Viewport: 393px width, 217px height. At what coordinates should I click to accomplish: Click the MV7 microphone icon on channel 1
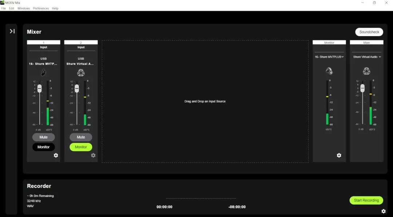click(44, 72)
